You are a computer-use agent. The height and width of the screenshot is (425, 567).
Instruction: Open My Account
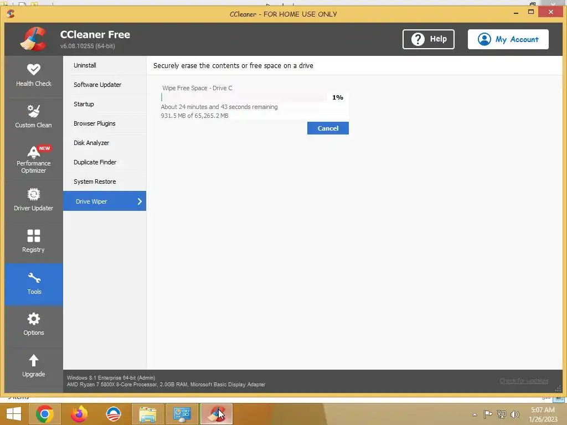coord(508,39)
